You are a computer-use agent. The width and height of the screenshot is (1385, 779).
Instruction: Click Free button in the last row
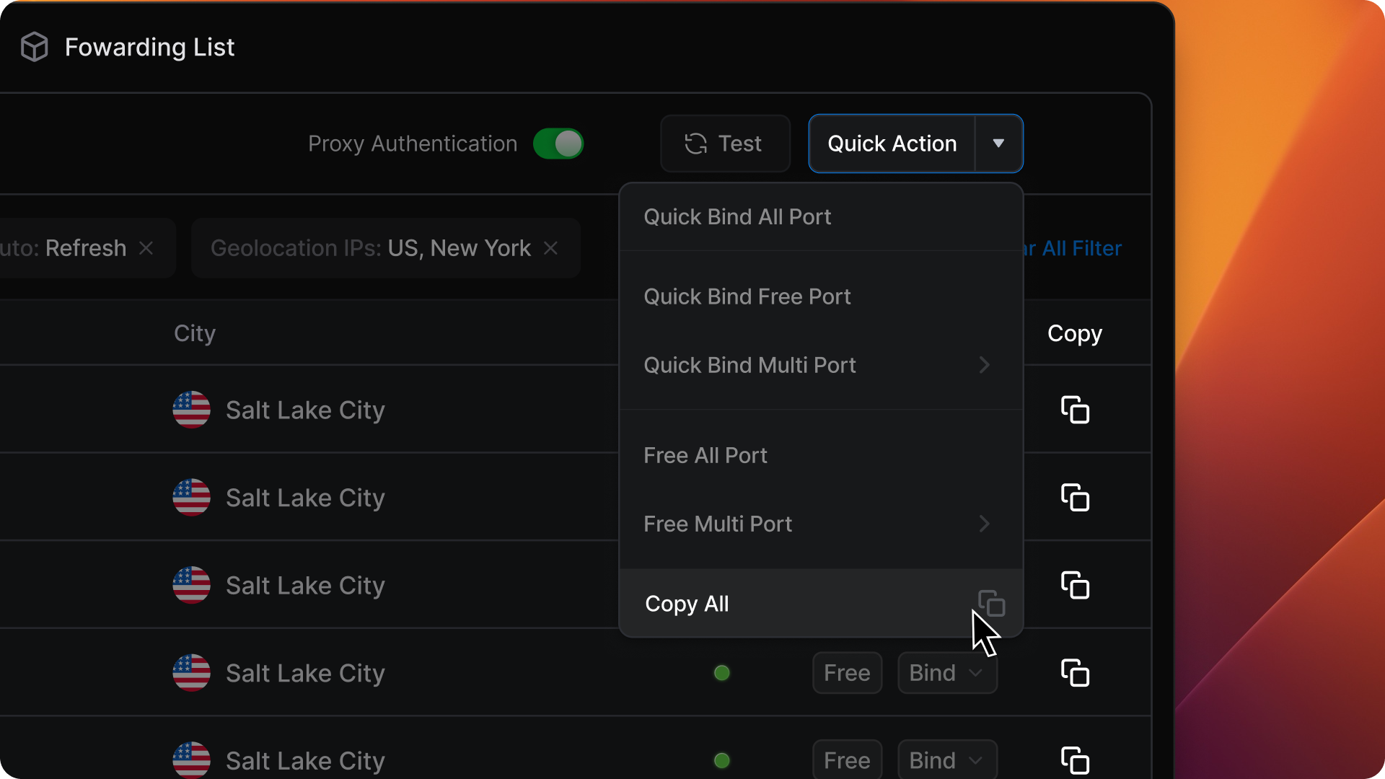pos(847,760)
